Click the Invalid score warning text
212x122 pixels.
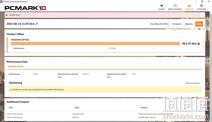15,15
